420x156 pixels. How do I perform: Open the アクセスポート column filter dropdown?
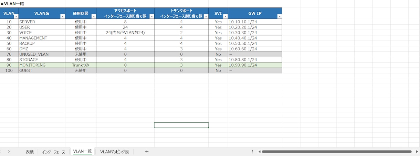(151, 16)
